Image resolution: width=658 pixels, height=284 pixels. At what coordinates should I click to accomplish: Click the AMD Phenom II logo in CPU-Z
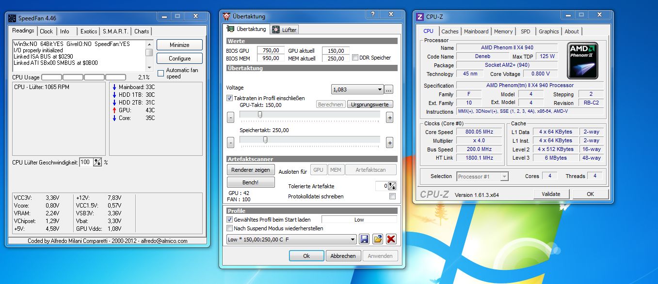pos(582,60)
